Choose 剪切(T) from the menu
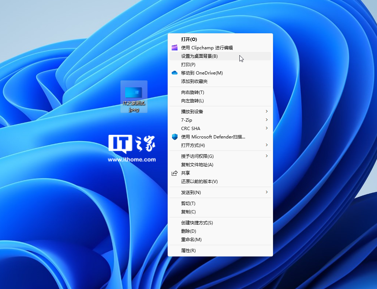Viewport: 377px width, 289px height. (x=220, y=204)
